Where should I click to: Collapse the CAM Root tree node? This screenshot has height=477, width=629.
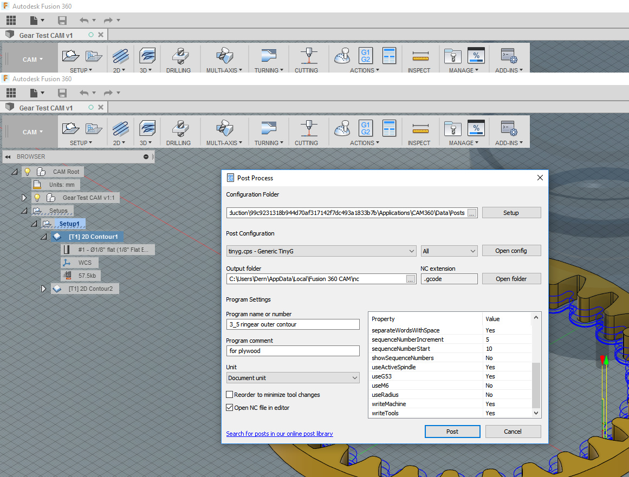click(15, 172)
